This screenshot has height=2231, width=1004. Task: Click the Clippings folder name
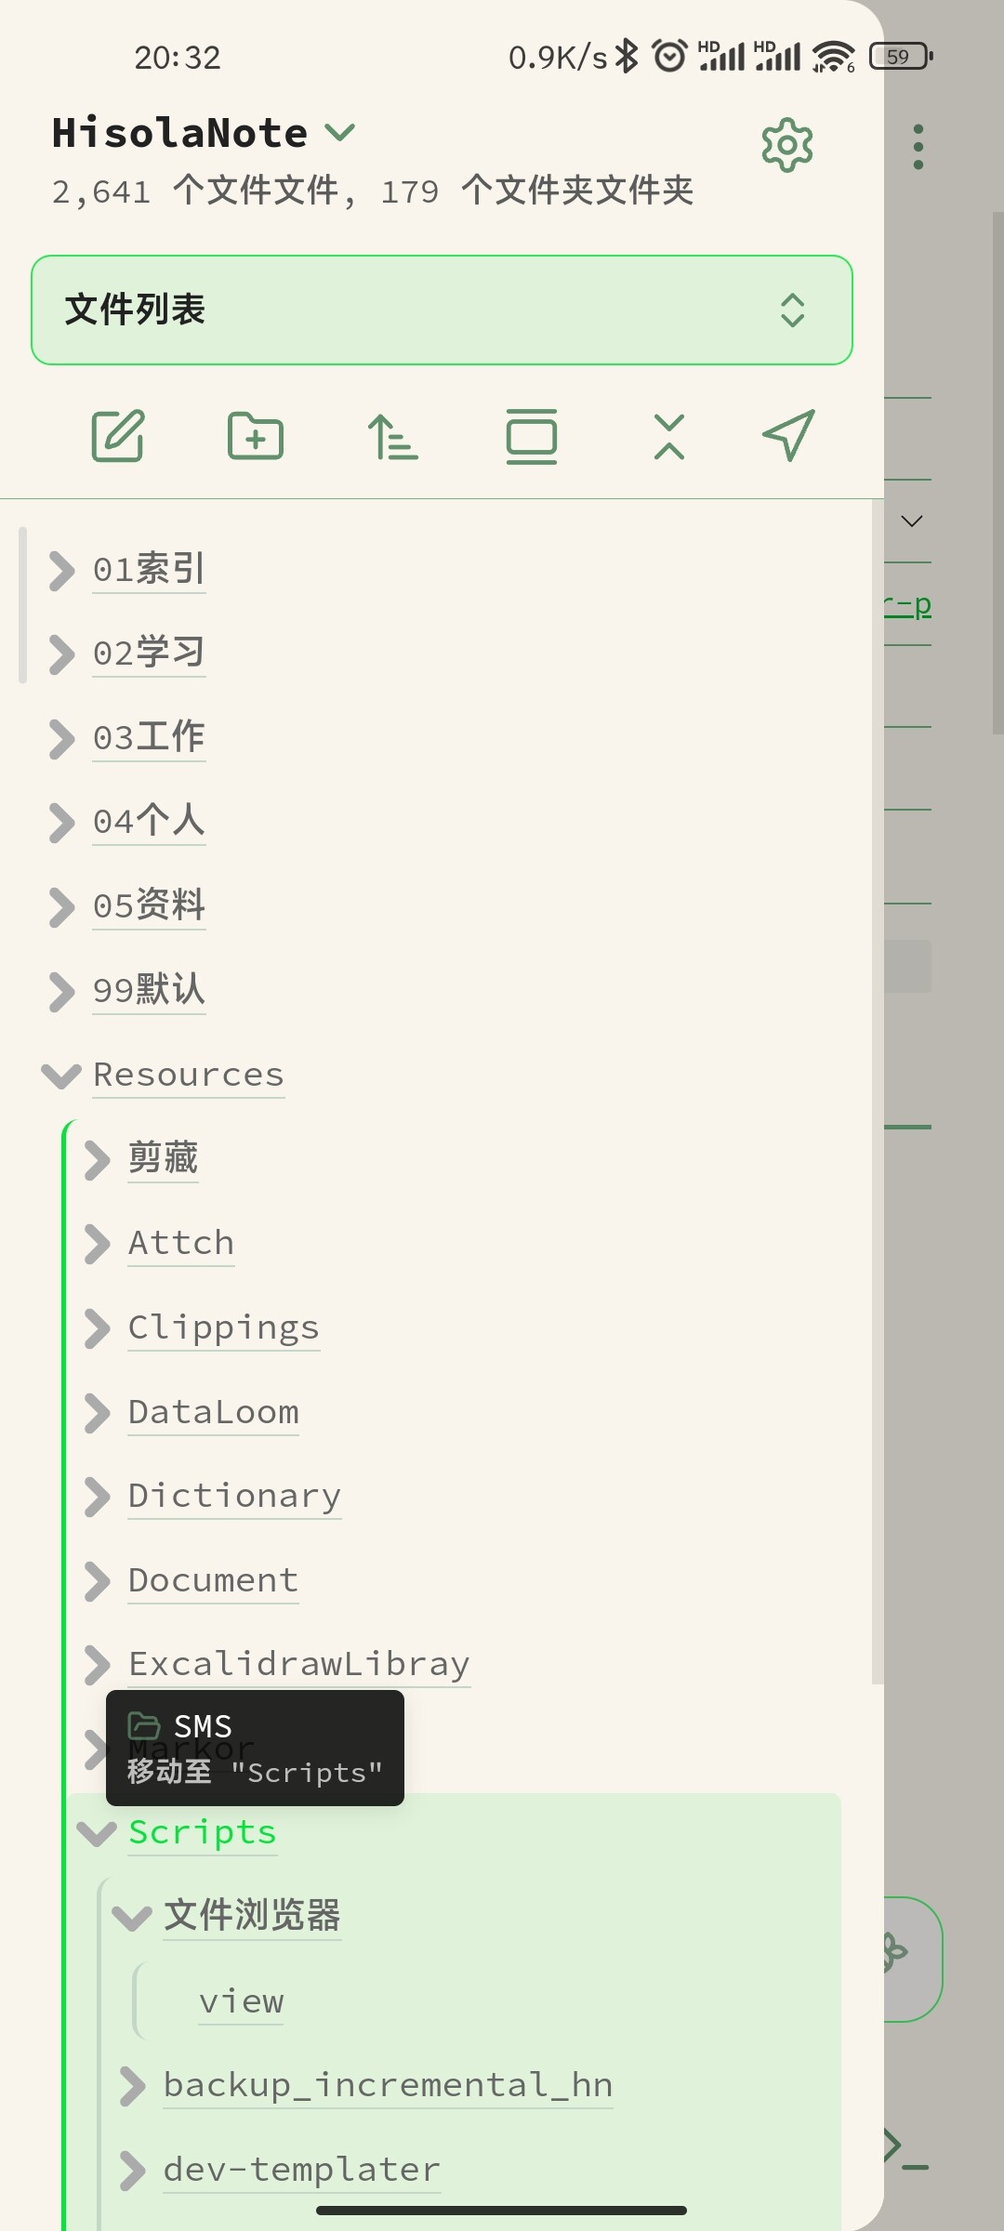[x=223, y=1327]
